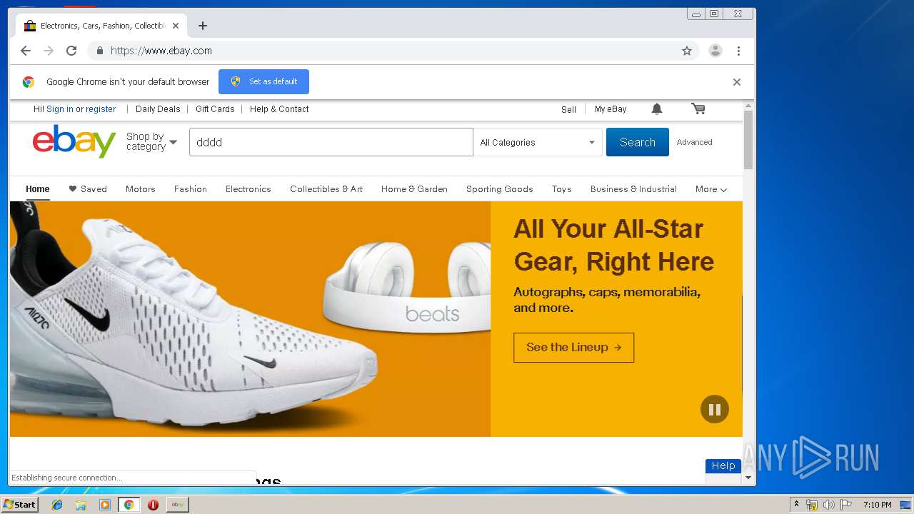Open the Windows Start menu
The width and height of the screenshot is (914, 514).
[x=20, y=505]
